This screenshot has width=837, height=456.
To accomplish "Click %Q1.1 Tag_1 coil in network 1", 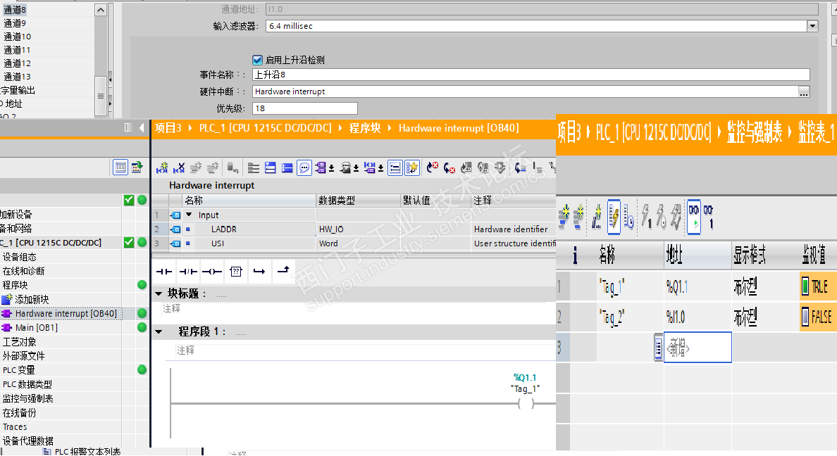I will coord(526,404).
